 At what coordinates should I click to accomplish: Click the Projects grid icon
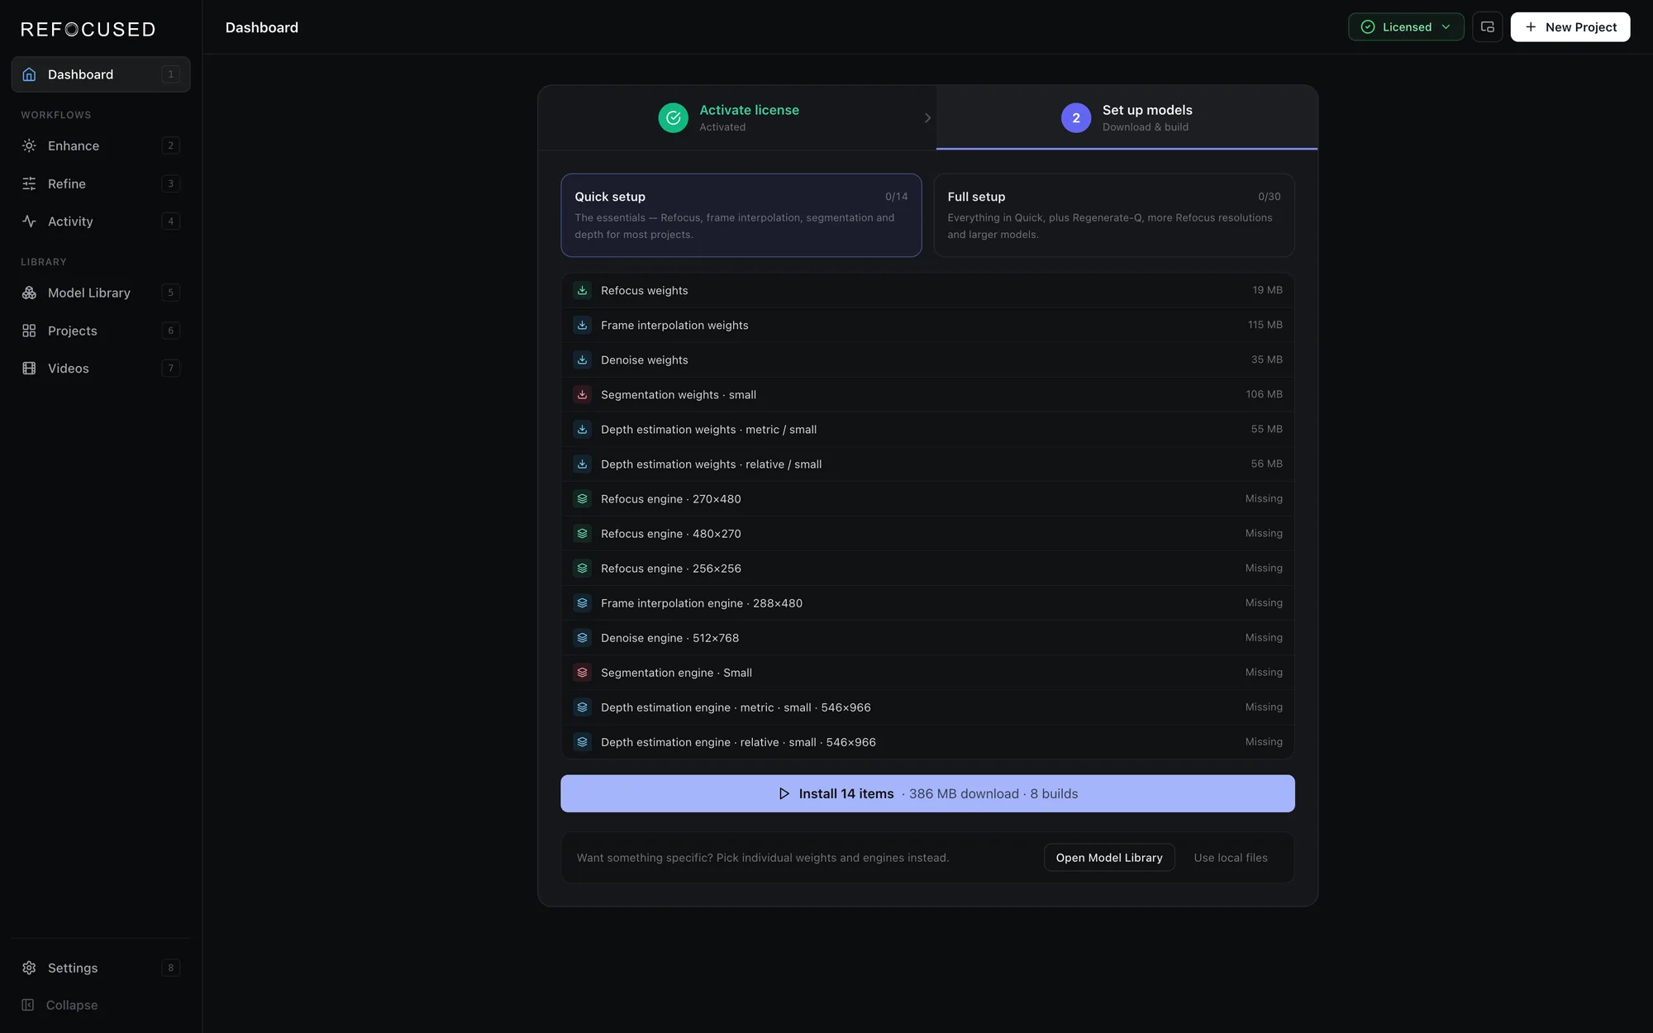click(x=29, y=331)
